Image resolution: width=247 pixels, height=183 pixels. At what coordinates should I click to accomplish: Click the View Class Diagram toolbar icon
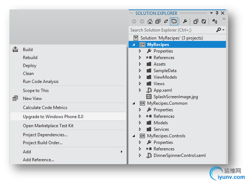[x=215, y=21]
